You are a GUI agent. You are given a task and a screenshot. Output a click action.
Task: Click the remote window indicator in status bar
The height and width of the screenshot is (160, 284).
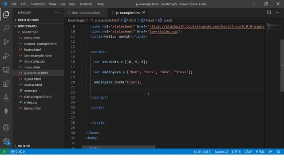click(4, 152)
